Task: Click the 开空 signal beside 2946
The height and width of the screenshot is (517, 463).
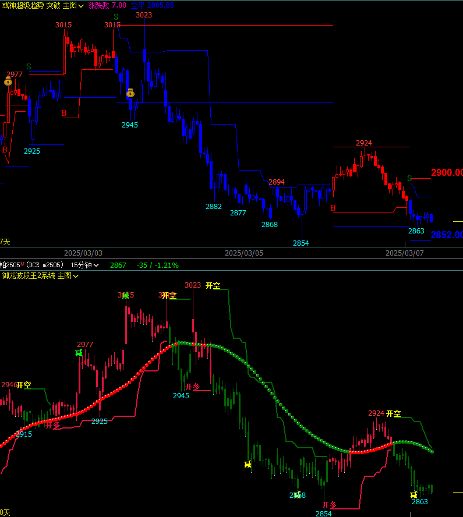Action: 24,385
